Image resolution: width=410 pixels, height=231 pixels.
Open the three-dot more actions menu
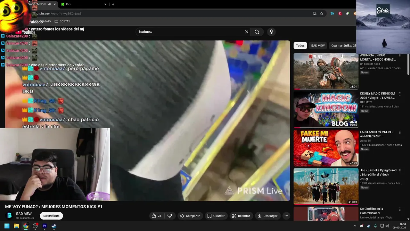tap(286, 216)
